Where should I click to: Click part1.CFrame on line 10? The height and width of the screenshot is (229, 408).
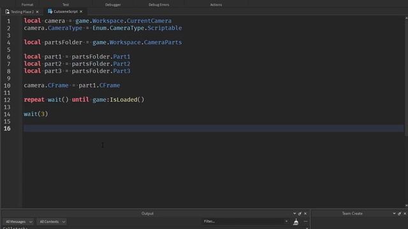(x=99, y=85)
